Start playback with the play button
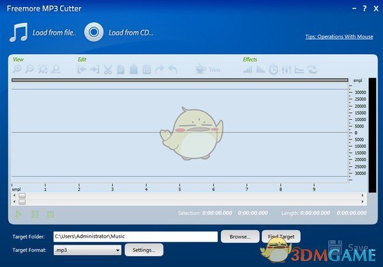The width and height of the screenshot is (383, 267). click(x=19, y=215)
